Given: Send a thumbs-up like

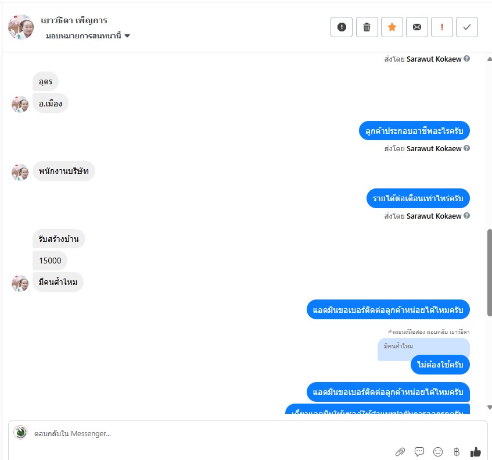Looking at the screenshot, I should click(476, 452).
